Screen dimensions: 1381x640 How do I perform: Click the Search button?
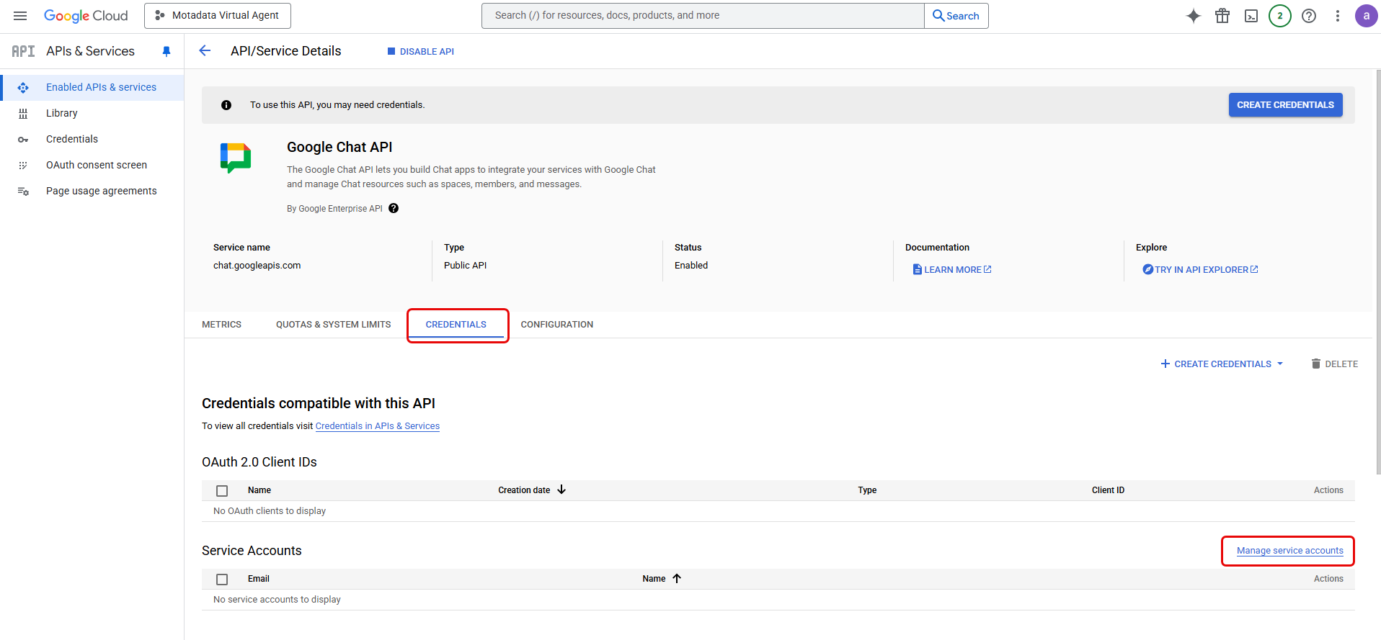(956, 16)
